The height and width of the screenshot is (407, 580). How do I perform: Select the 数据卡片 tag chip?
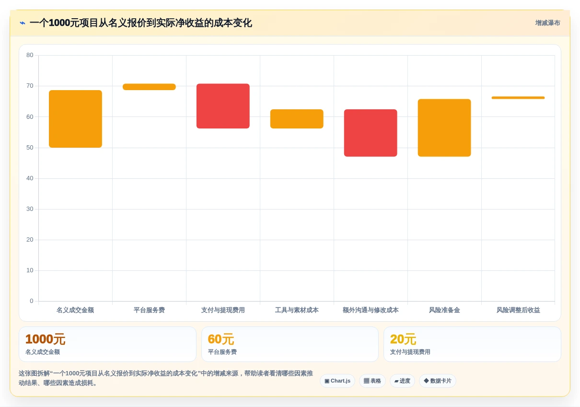[x=438, y=381]
